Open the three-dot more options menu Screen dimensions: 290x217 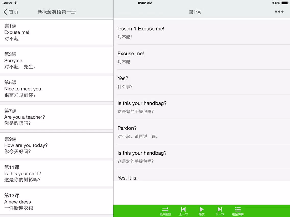279,12
